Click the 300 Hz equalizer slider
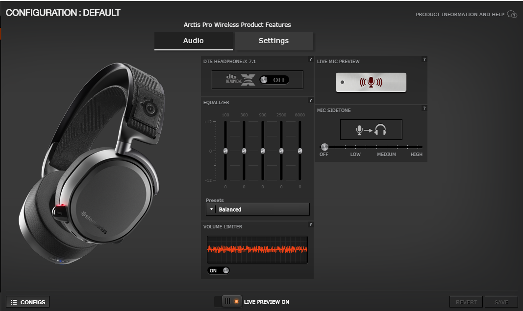523x311 pixels. point(244,151)
